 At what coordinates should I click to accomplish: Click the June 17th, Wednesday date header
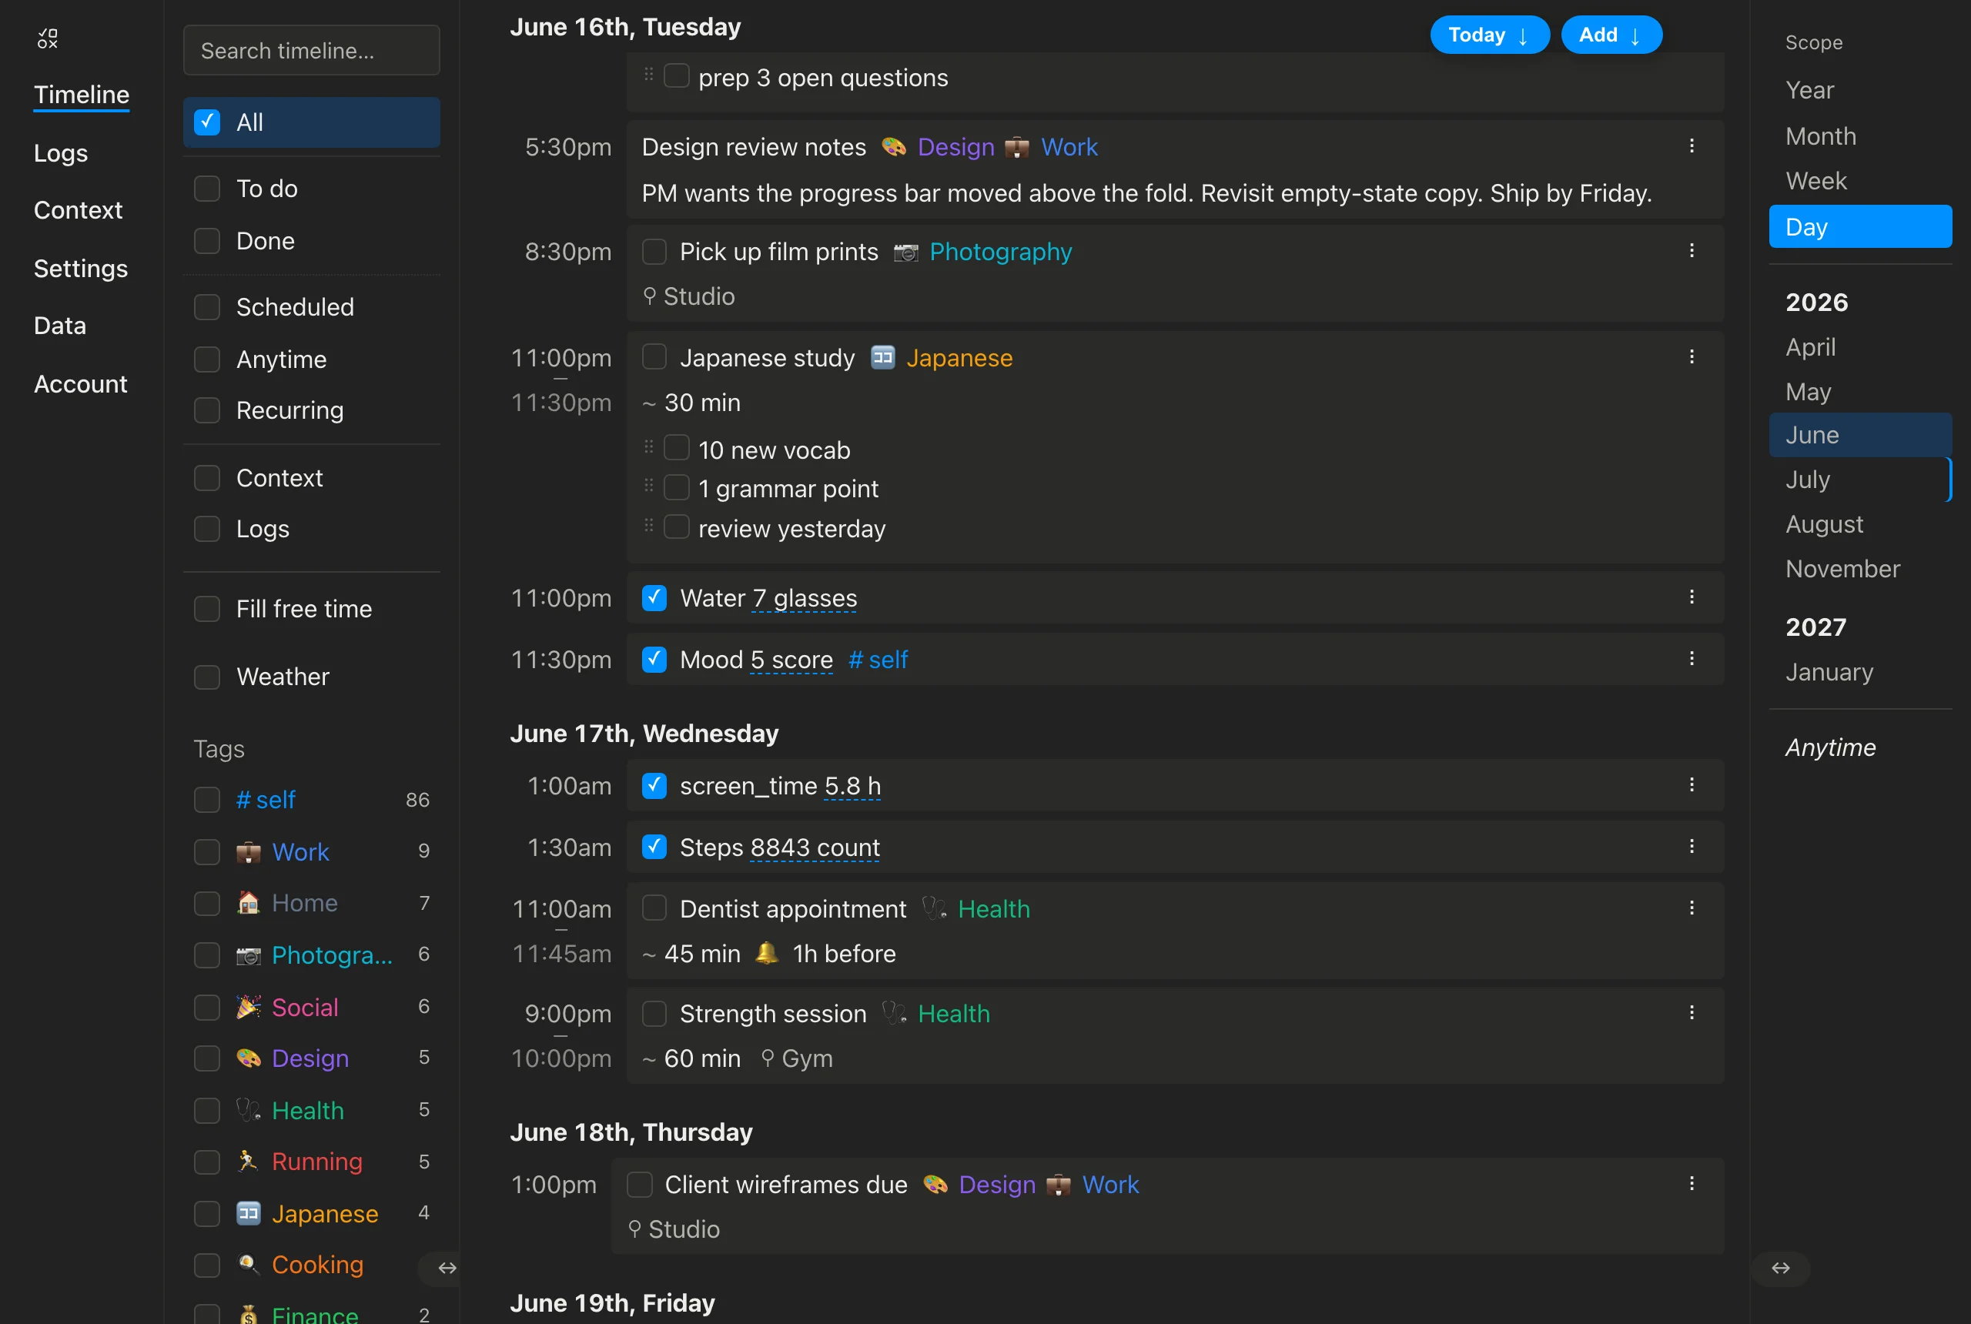click(x=644, y=734)
